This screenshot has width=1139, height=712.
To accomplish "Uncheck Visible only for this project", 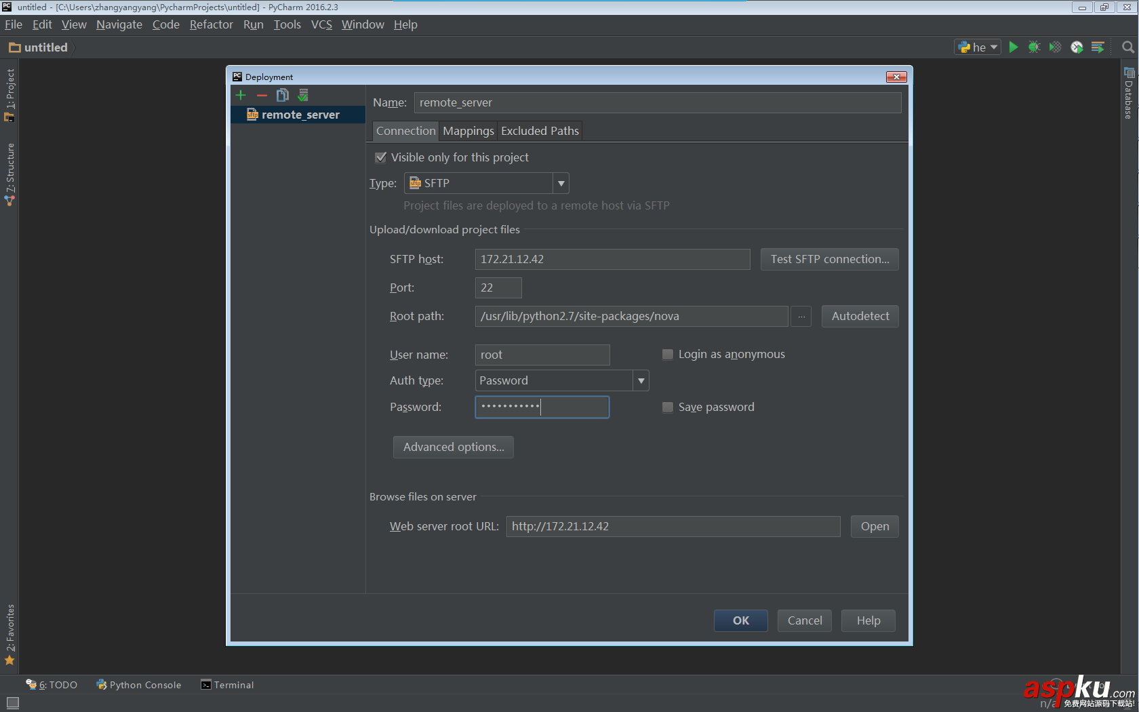I will tap(381, 157).
